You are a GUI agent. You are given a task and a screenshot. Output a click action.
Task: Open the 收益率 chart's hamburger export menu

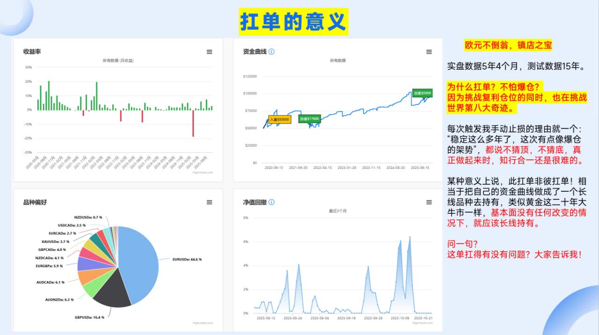click(209, 52)
